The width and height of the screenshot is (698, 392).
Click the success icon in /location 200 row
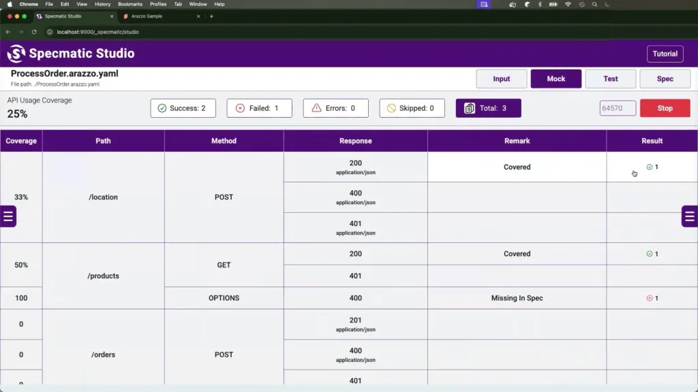tap(649, 167)
